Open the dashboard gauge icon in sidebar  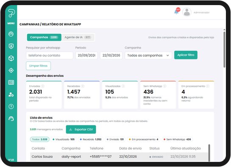click(x=11, y=34)
